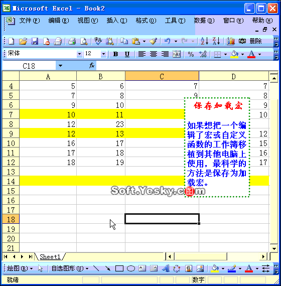This screenshot has width=281, height=286.
Task: Switch to the Sheet1 tab
Action: pyautogui.click(x=50, y=257)
